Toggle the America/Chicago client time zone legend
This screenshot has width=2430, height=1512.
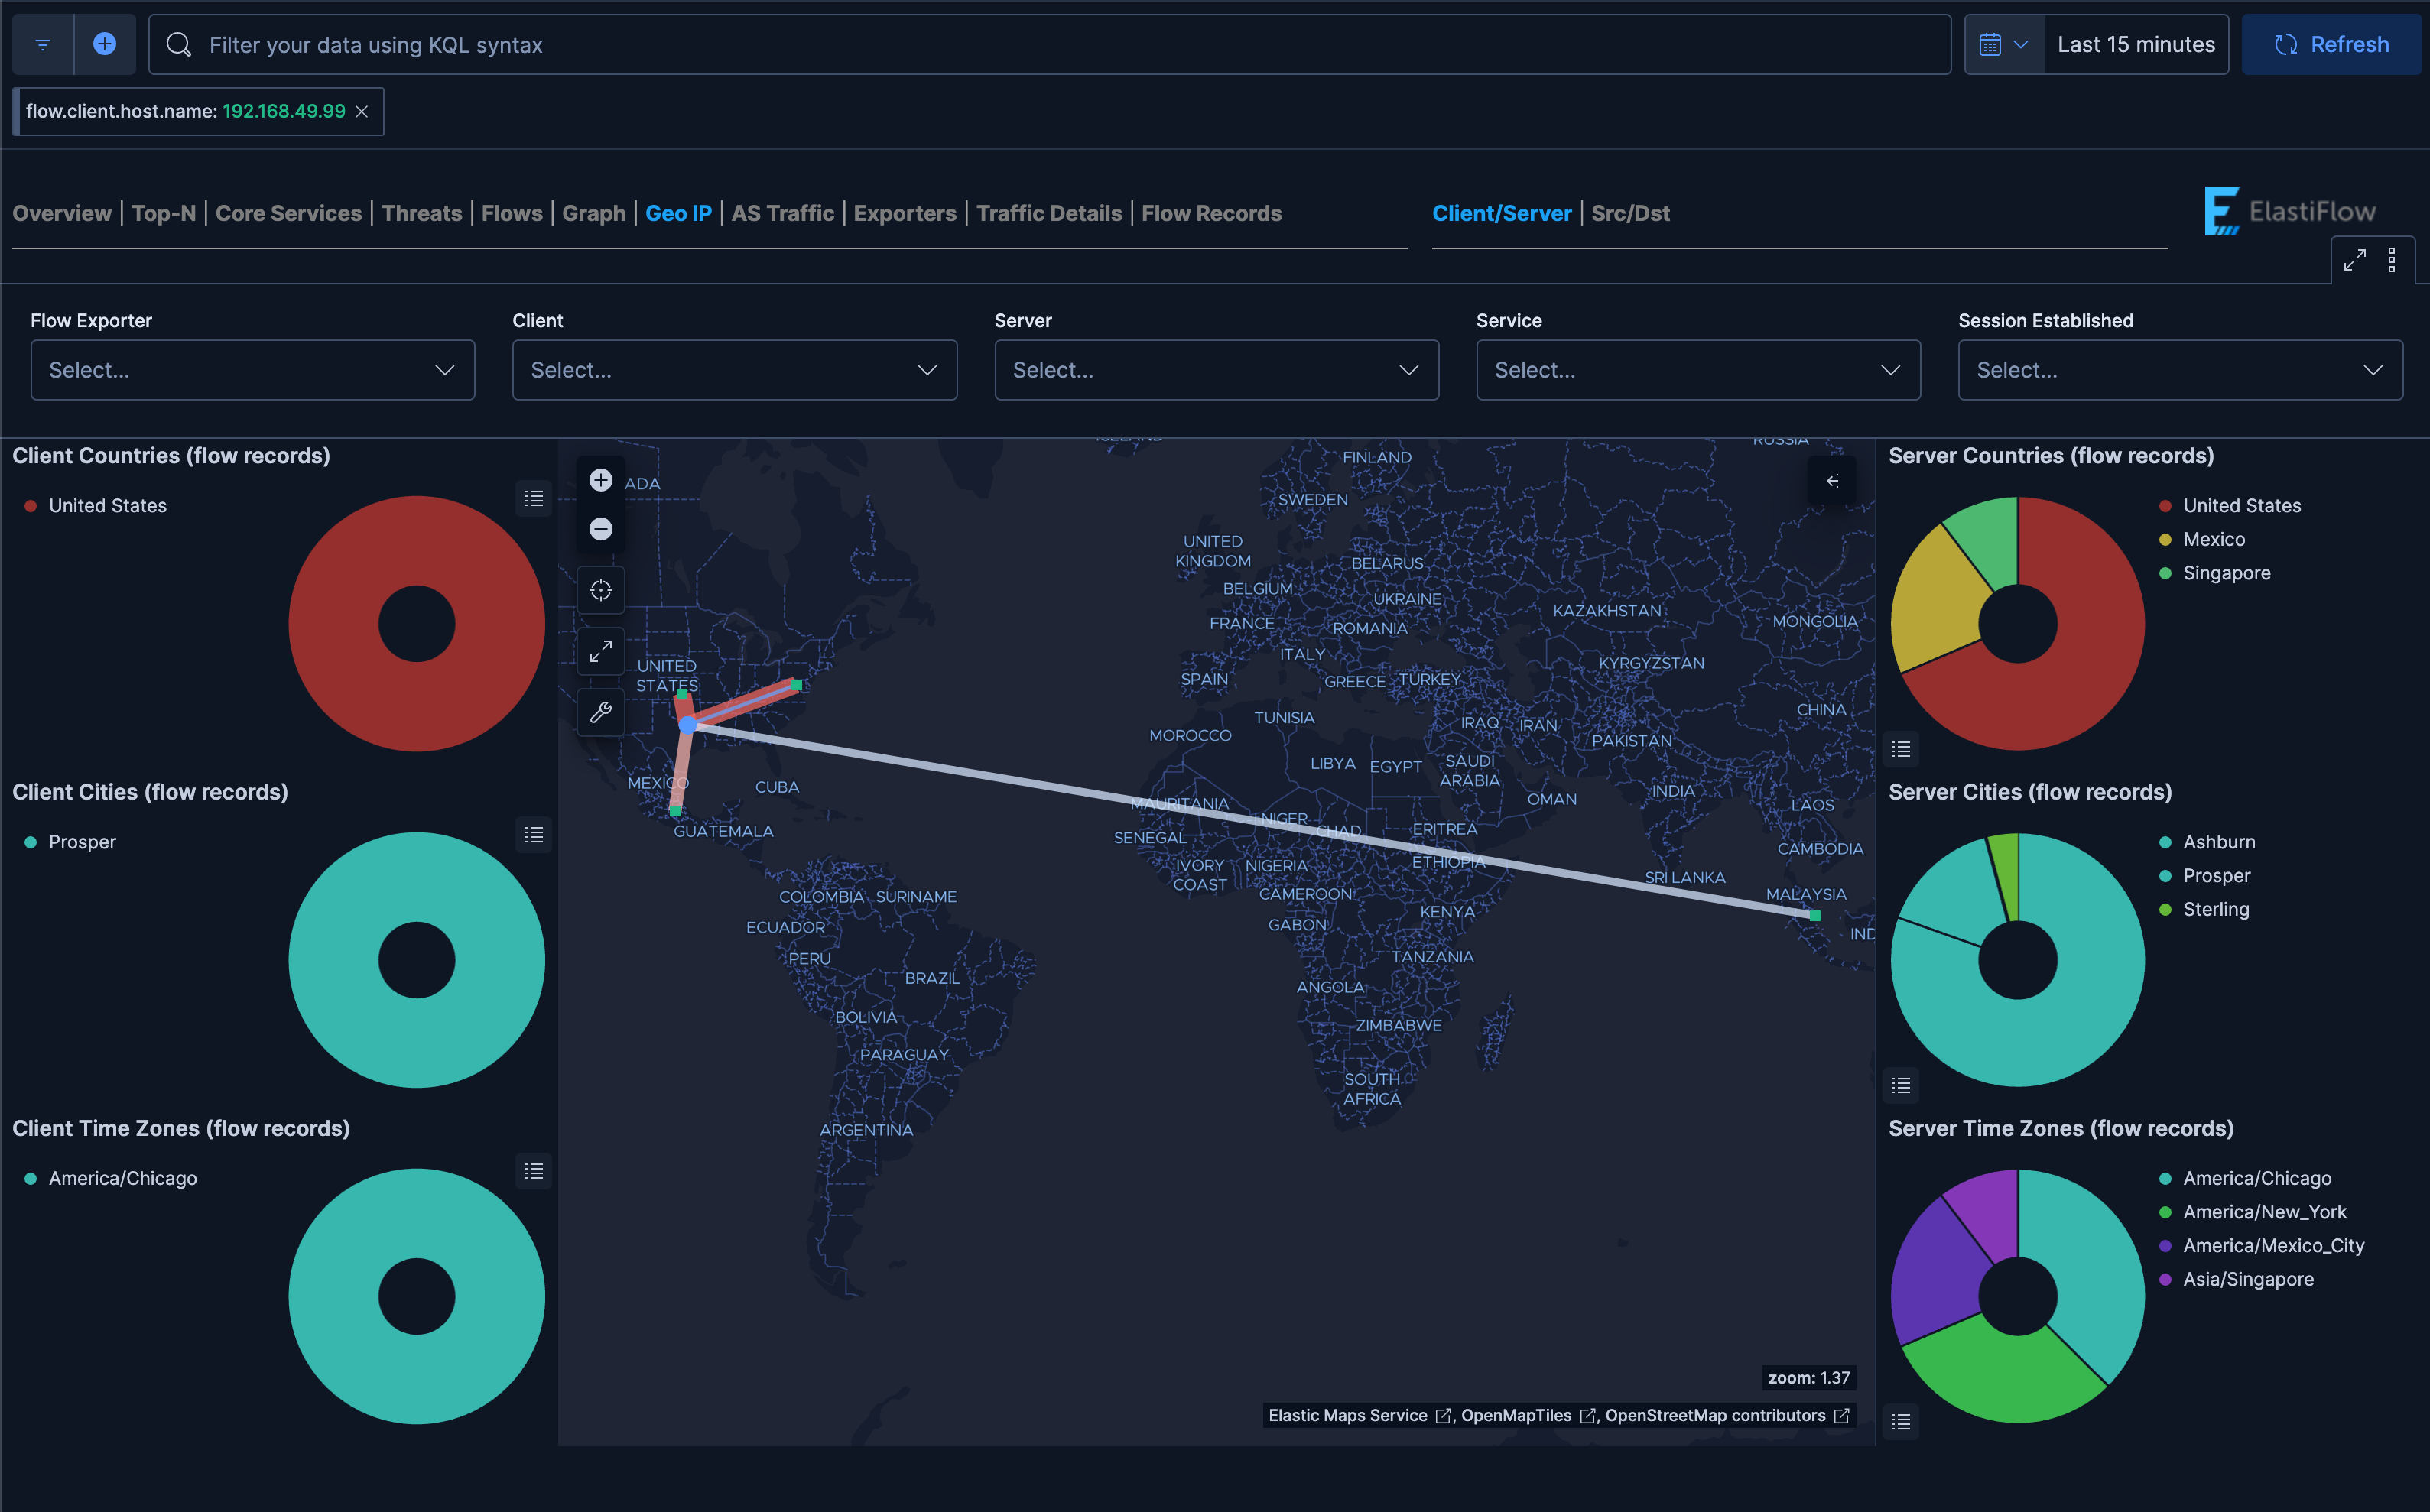tap(122, 1177)
